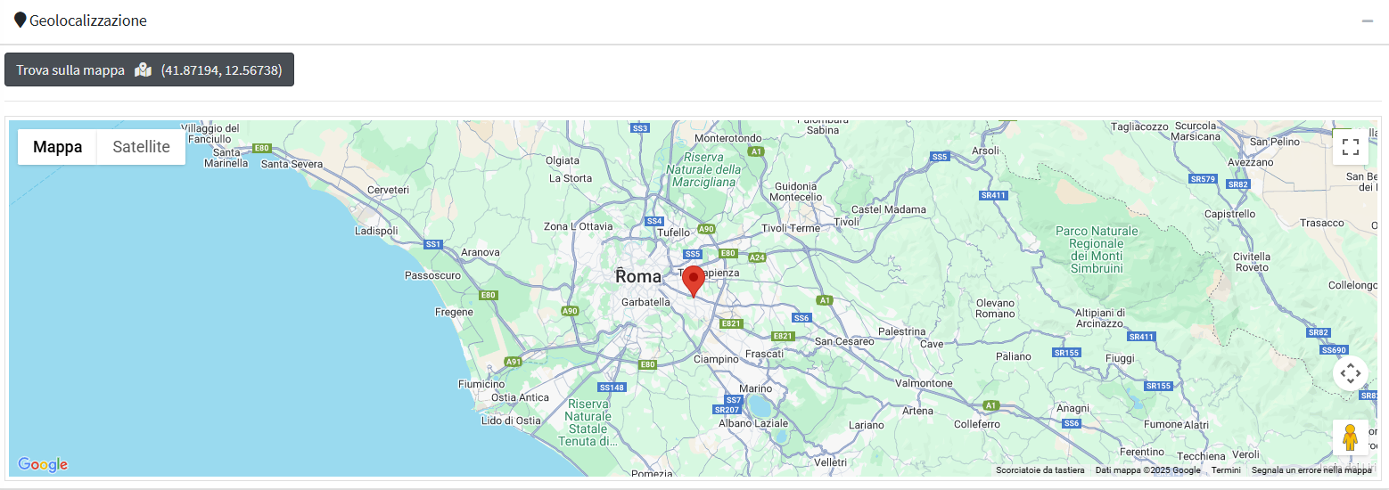Select the Mappa map type
Viewport: 1389px width, 490px height.
[58, 147]
